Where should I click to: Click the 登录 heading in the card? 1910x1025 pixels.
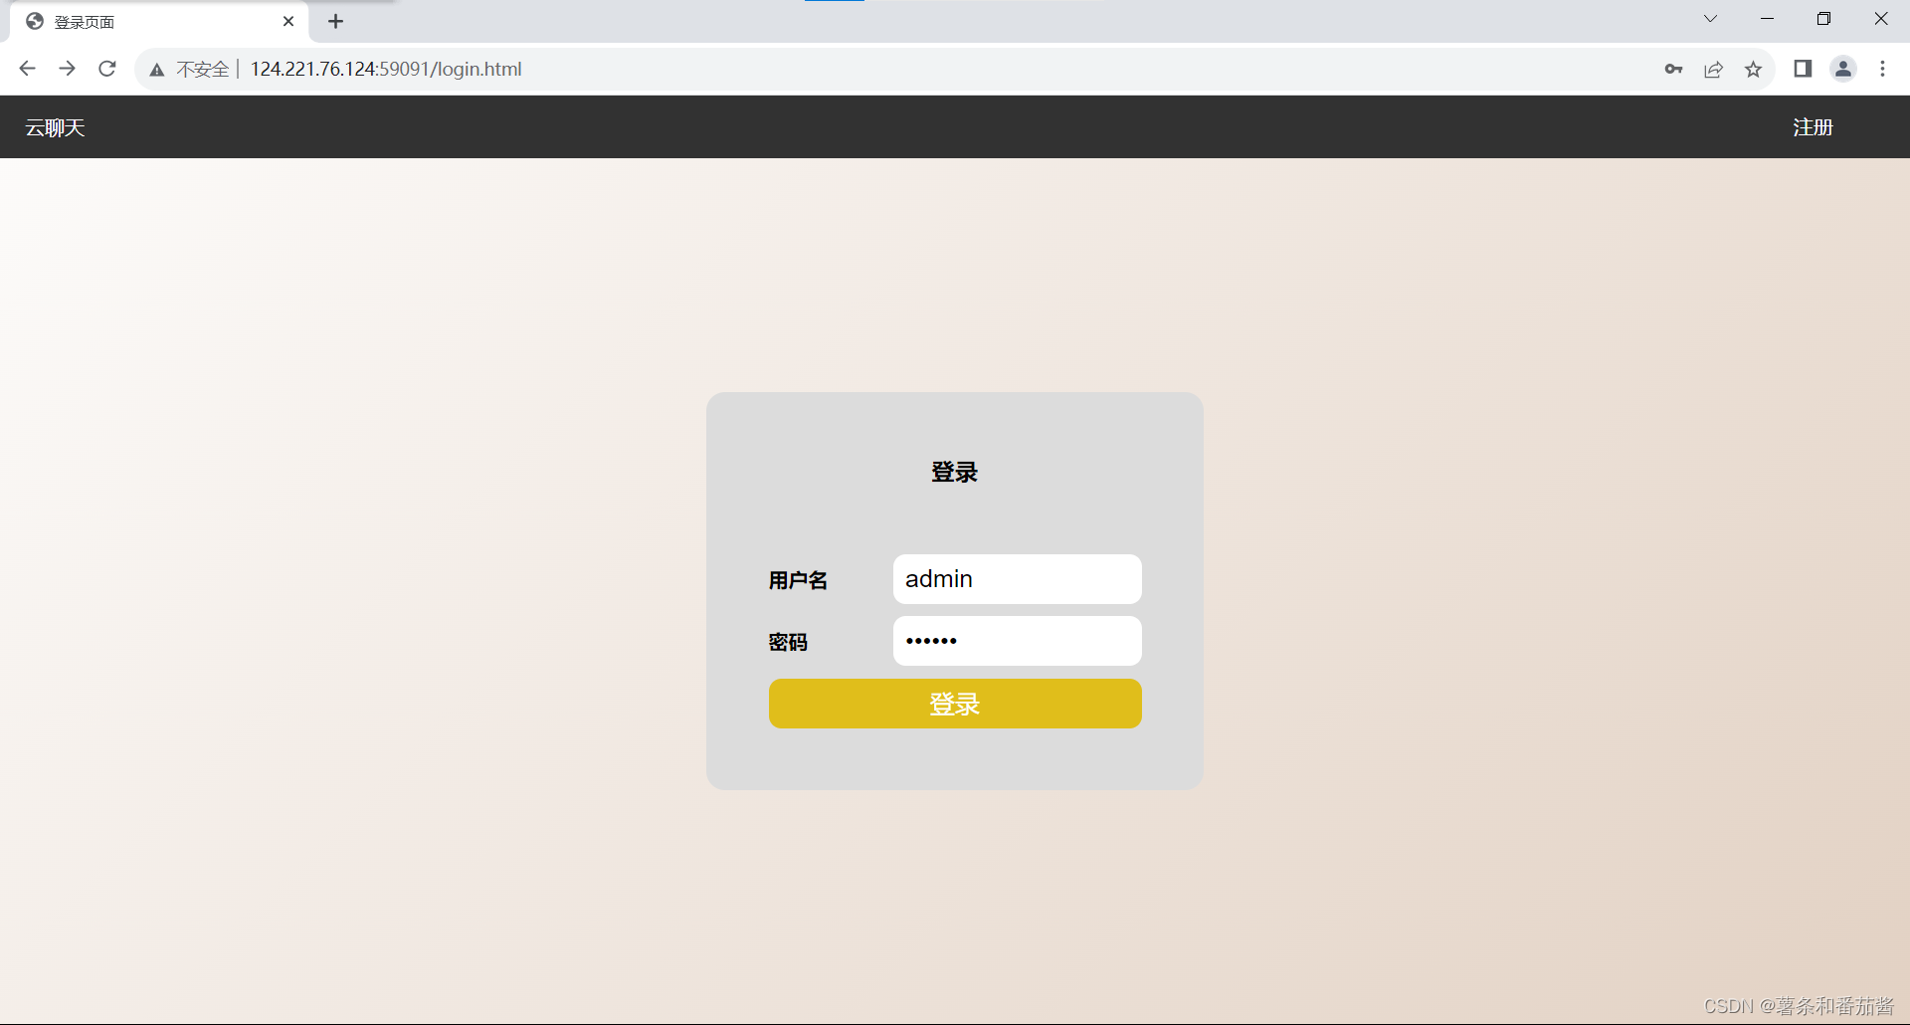tap(955, 472)
